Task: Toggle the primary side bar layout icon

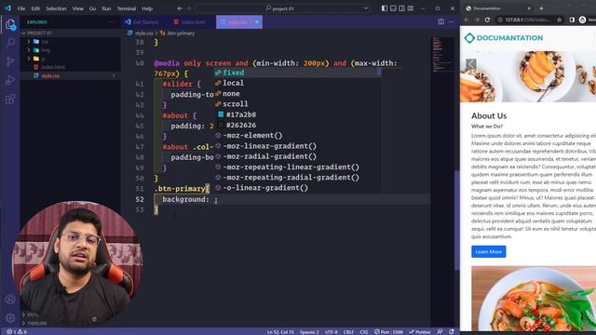Action: pos(385,8)
